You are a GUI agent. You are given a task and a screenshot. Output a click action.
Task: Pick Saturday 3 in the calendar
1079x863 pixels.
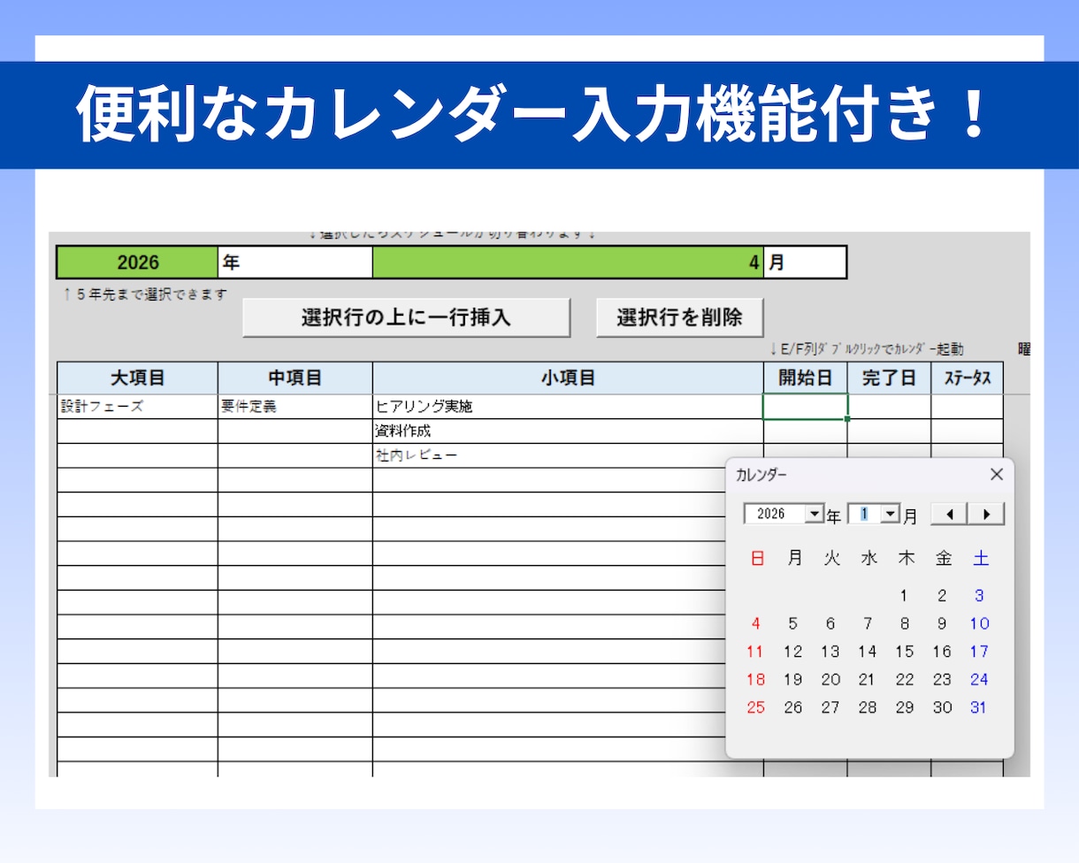(979, 595)
